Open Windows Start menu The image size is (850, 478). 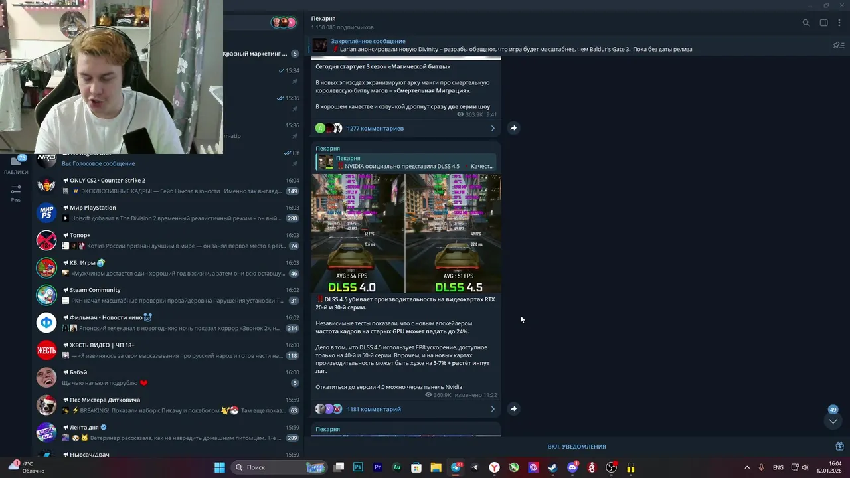[x=220, y=467]
